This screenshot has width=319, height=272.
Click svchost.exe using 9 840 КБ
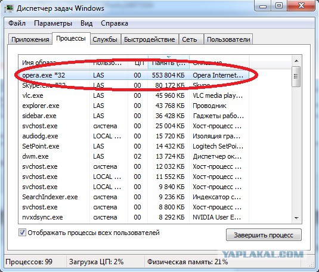click(134, 187)
